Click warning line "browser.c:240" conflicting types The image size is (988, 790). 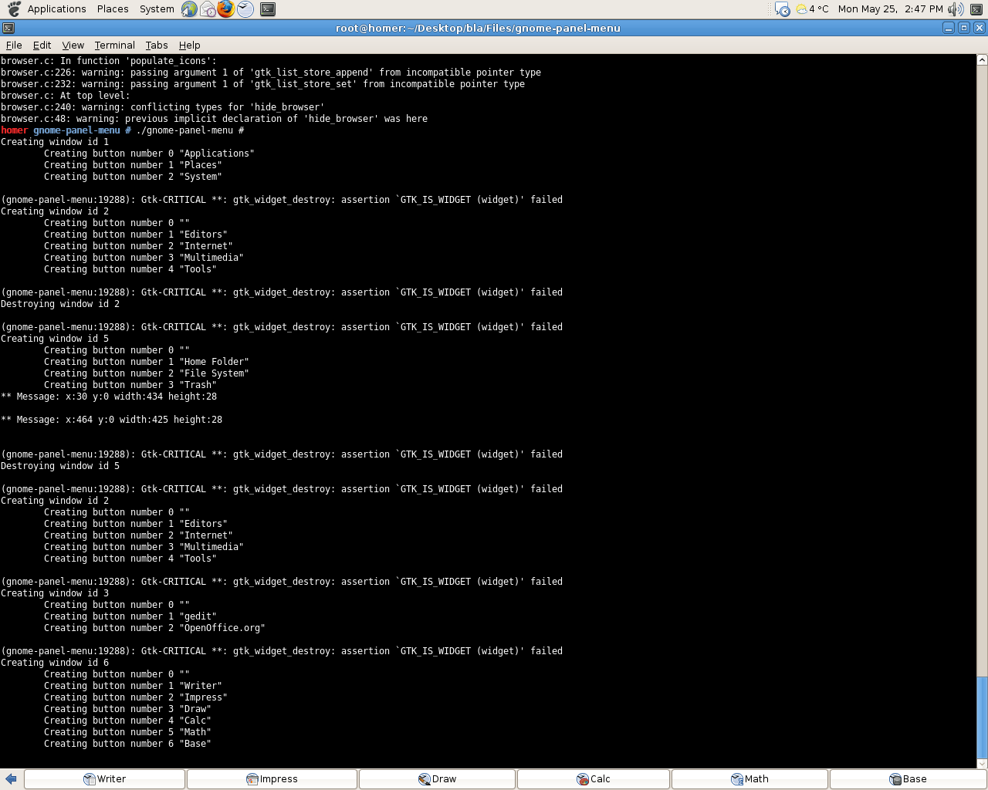pos(163,107)
